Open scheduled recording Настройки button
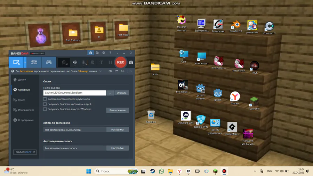This screenshot has width=313, height=176. point(118,130)
